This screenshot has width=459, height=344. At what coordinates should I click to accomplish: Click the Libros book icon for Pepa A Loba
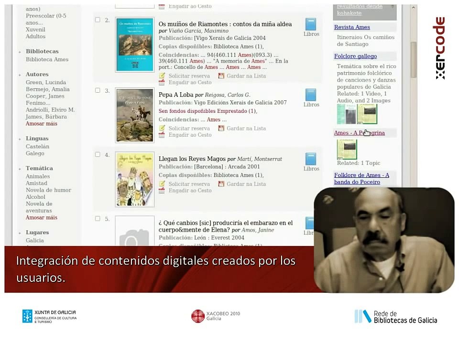(x=311, y=95)
